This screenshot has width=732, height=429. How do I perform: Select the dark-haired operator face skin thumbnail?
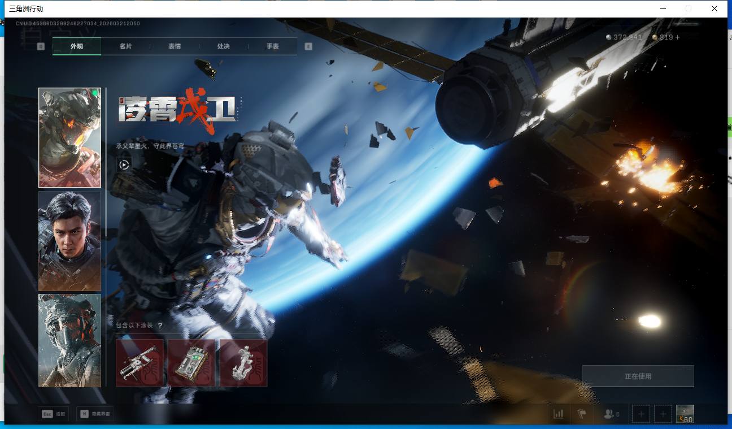tap(69, 241)
